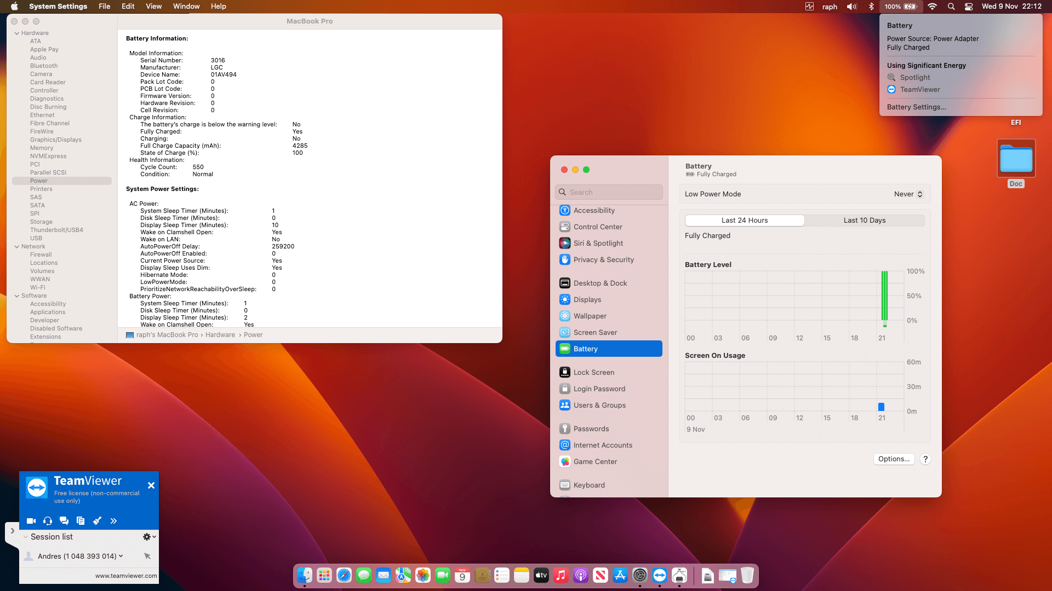Open Session list gear dropdown
1052x591 pixels.
150,537
